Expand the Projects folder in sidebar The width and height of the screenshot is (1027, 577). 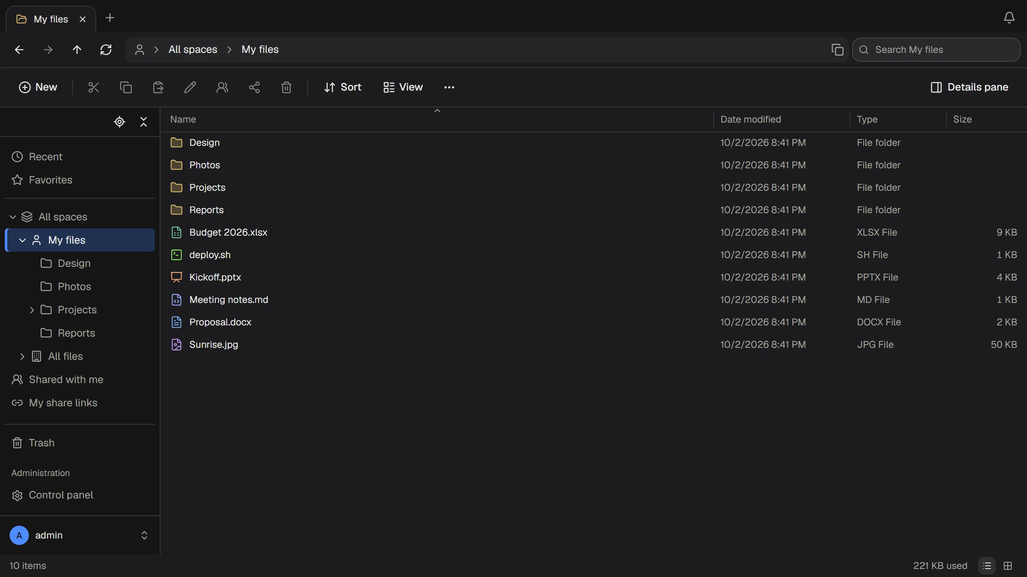(32, 310)
